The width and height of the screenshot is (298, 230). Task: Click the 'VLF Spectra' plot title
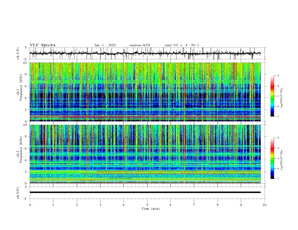click(43, 45)
